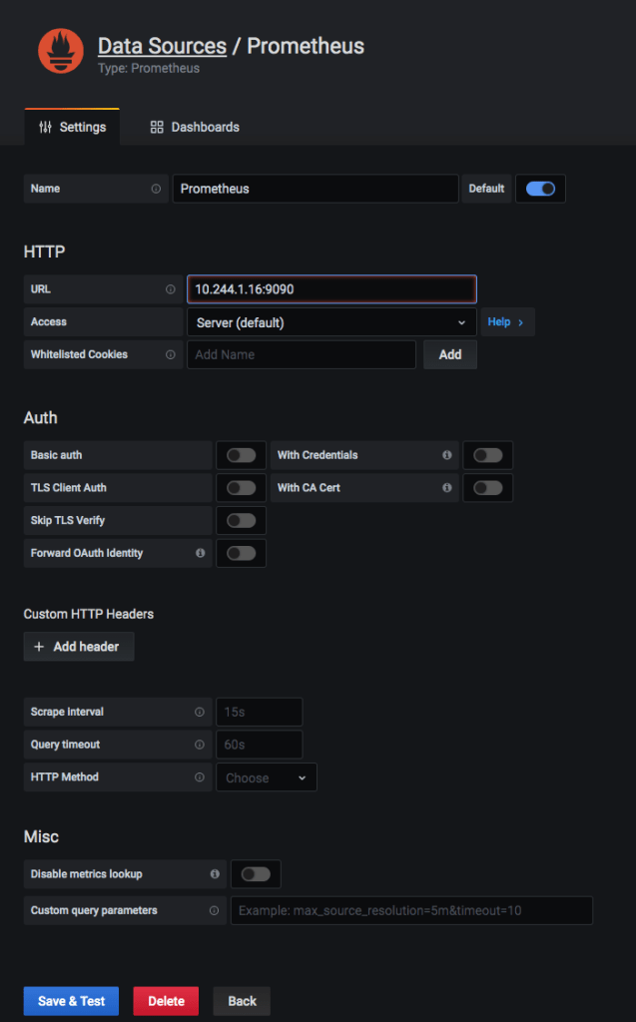Click the Save & Test button
The width and height of the screenshot is (636, 1022).
coord(71,1001)
